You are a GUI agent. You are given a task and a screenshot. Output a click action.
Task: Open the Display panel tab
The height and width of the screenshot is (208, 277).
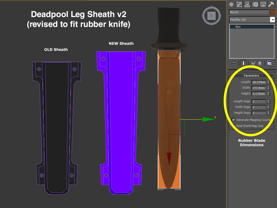pyautogui.click(x=263, y=4)
